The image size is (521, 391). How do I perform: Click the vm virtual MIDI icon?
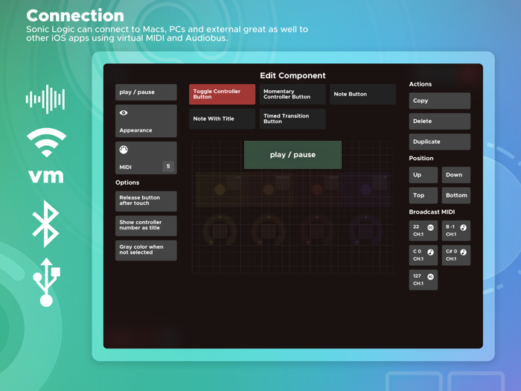pos(46,177)
